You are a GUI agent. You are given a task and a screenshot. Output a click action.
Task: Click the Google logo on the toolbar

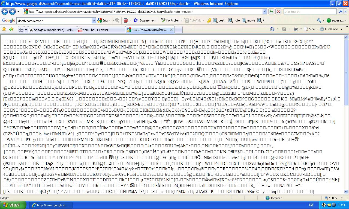point(8,20)
